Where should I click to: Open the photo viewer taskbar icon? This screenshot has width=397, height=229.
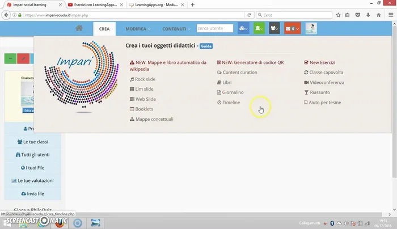(95, 223)
